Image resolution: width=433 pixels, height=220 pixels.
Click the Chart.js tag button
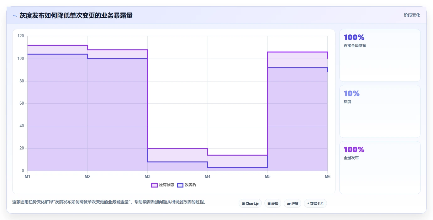(250, 203)
